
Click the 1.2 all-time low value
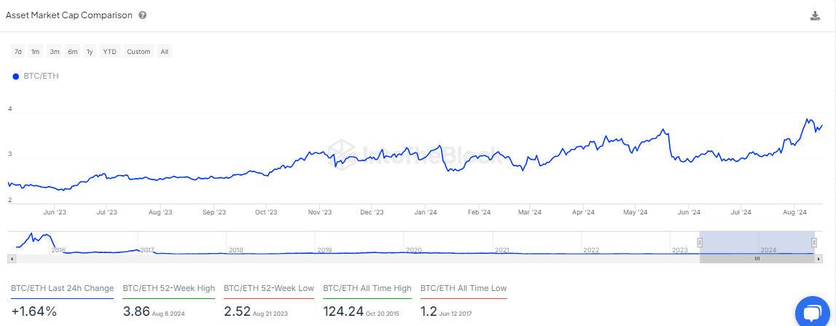[428, 311]
